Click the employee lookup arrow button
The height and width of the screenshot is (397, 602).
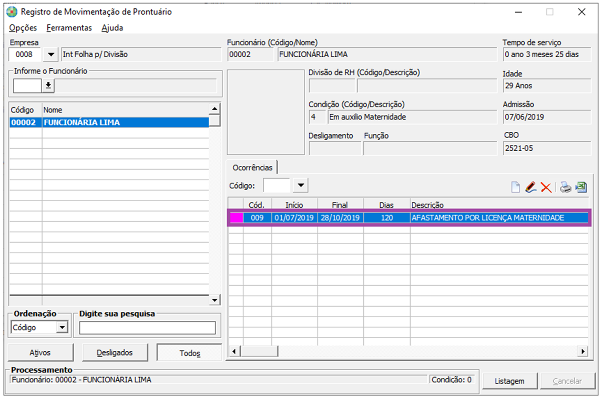(48, 86)
